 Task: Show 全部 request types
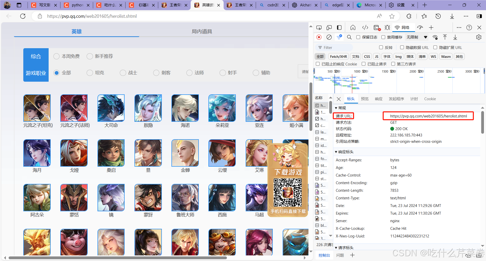click(320, 57)
